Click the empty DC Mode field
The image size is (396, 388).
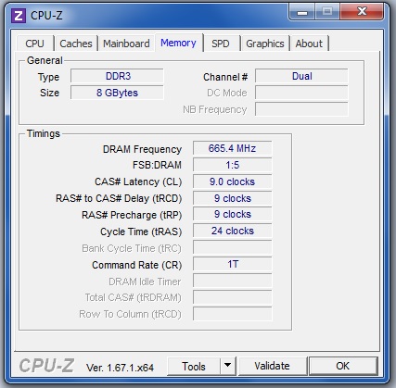[x=301, y=93]
